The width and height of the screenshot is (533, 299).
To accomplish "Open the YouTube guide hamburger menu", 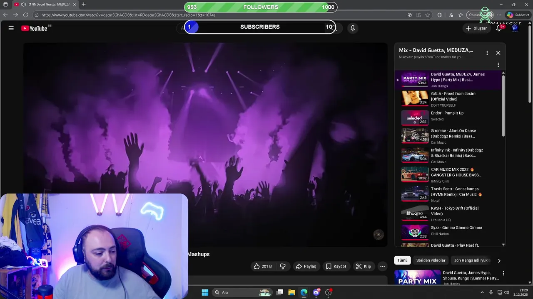I will tap(11, 28).
